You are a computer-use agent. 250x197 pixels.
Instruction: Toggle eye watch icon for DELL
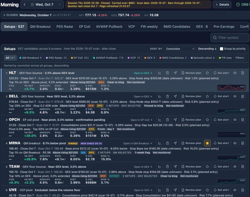[x=235, y=97]
